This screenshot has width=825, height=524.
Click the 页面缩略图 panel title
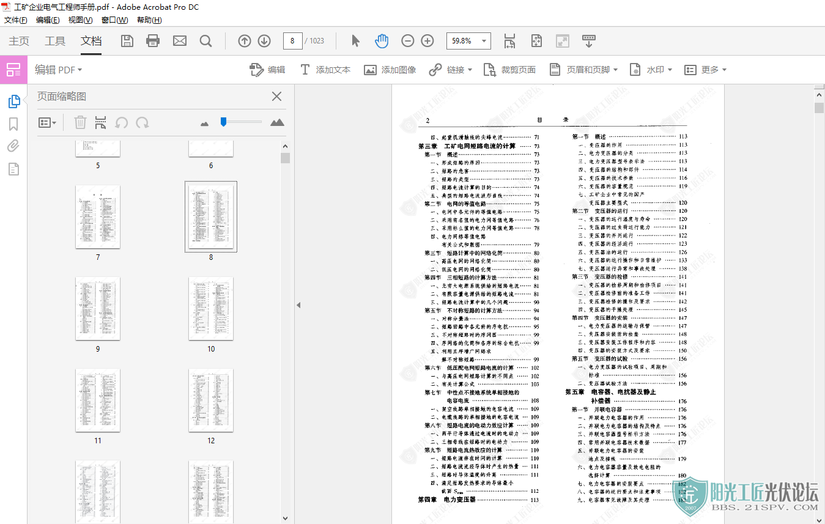(62, 96)
